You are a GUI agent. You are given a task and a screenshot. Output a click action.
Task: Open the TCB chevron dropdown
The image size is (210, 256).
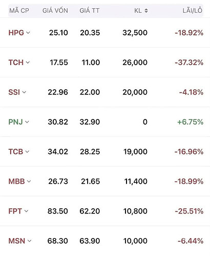click(27, 151)
